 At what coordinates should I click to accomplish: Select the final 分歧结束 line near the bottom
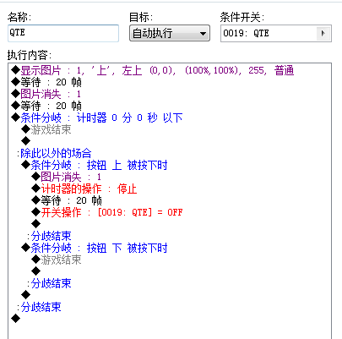39,307
